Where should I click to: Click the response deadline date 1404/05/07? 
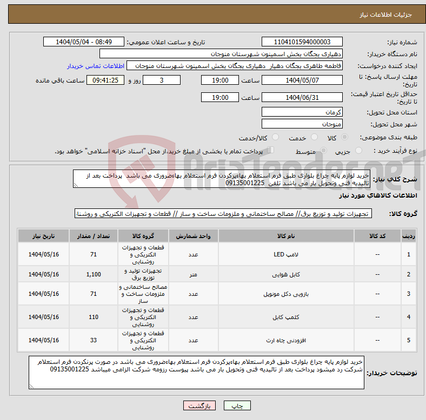(302, 80)
